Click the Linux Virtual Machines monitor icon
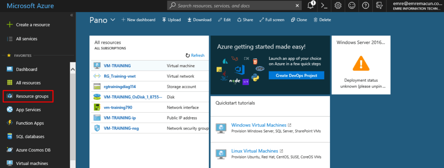Screen dimensions: 444x168 [x=221, y=154]
